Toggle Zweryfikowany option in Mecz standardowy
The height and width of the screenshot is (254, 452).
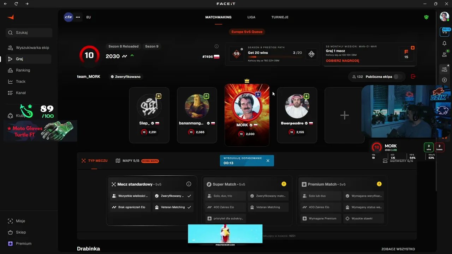coord(173,196)
